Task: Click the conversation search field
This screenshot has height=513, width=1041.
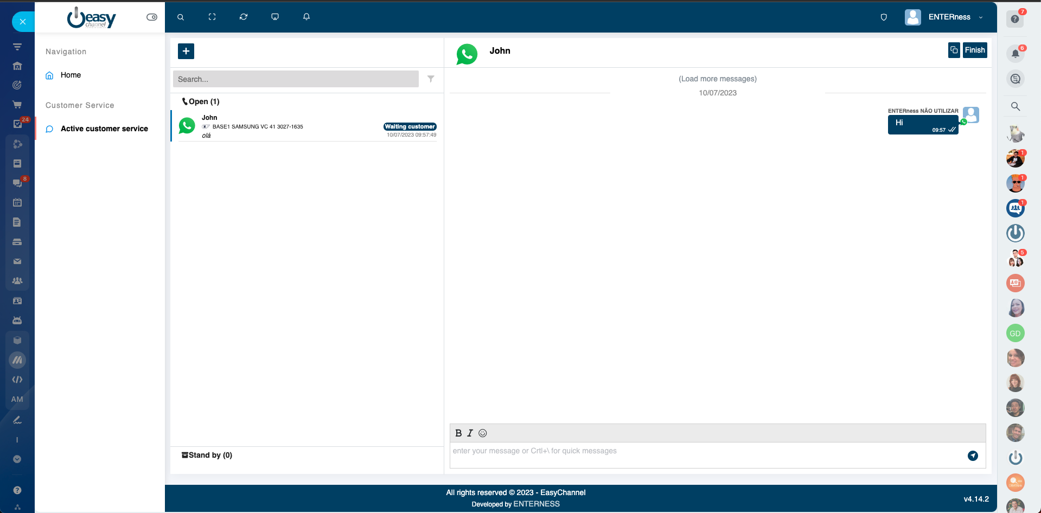Action: click(x=296, y=79)
